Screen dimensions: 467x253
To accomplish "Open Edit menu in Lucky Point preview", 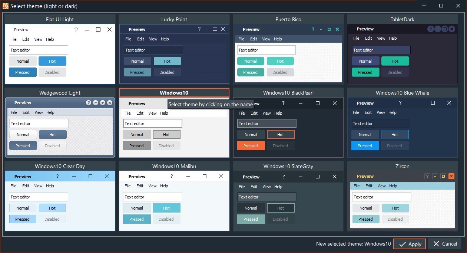I will (140, 39).
